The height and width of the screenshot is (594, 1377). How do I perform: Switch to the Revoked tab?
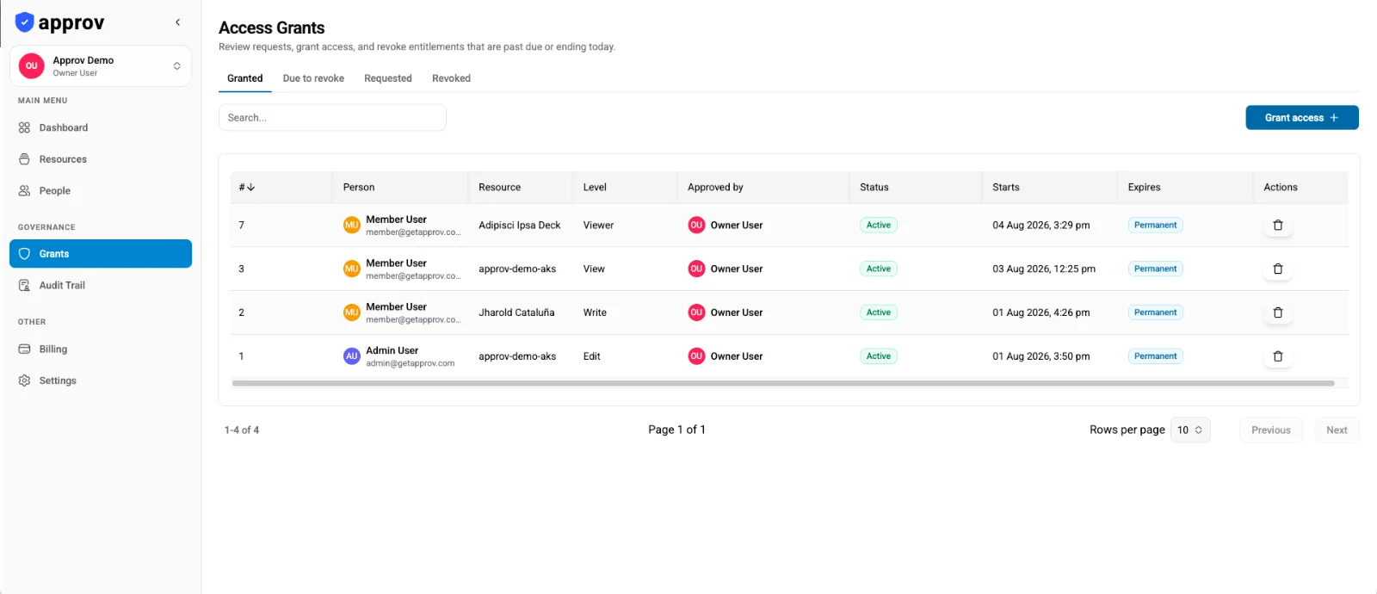[x=451, y=78]
